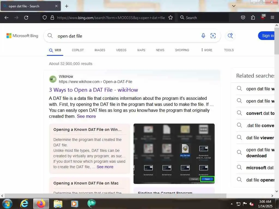Open the extensions puzzle icon
The height and width of the screenshot is (209, 279).
click(253, 18)
